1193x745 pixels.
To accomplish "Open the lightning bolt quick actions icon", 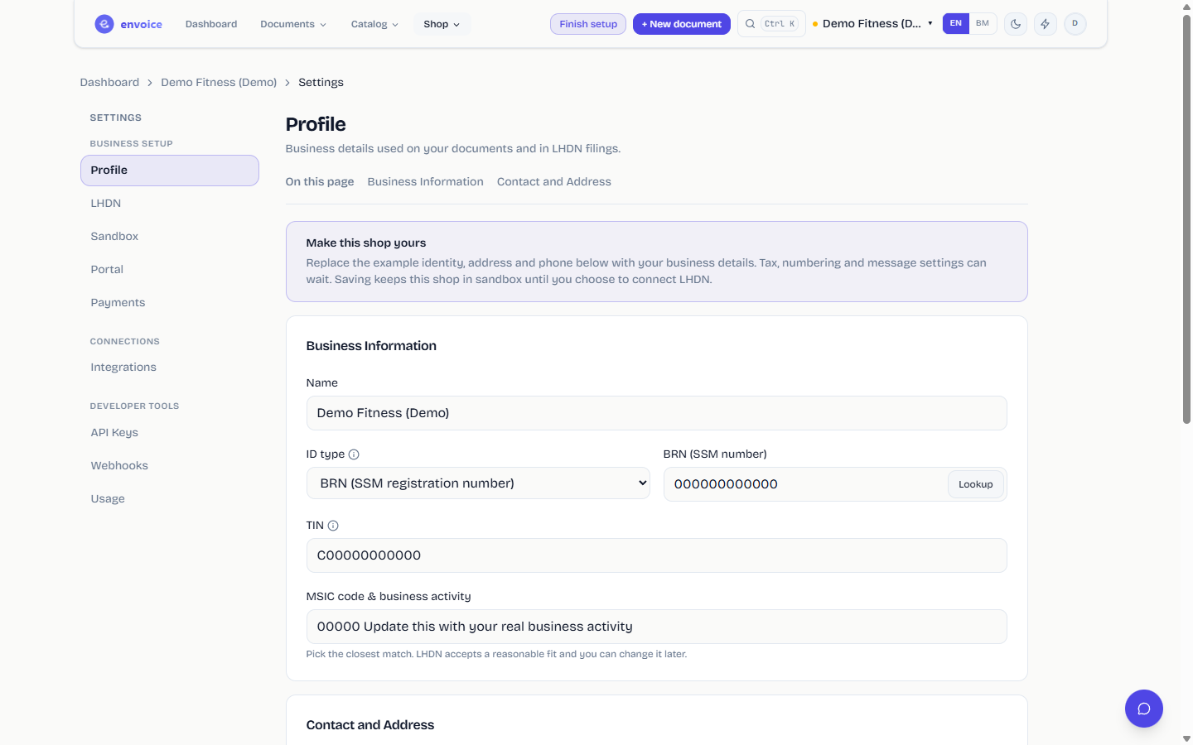I will coord(1046,24).
